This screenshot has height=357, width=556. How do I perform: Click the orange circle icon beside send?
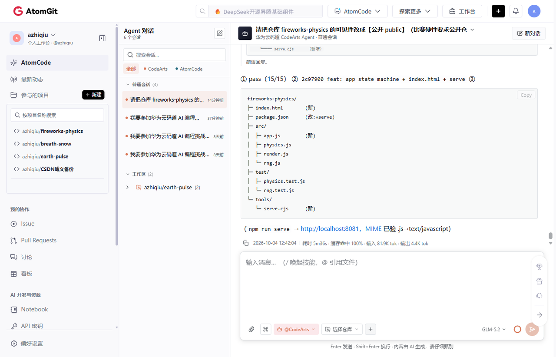(x=517, y=329)
